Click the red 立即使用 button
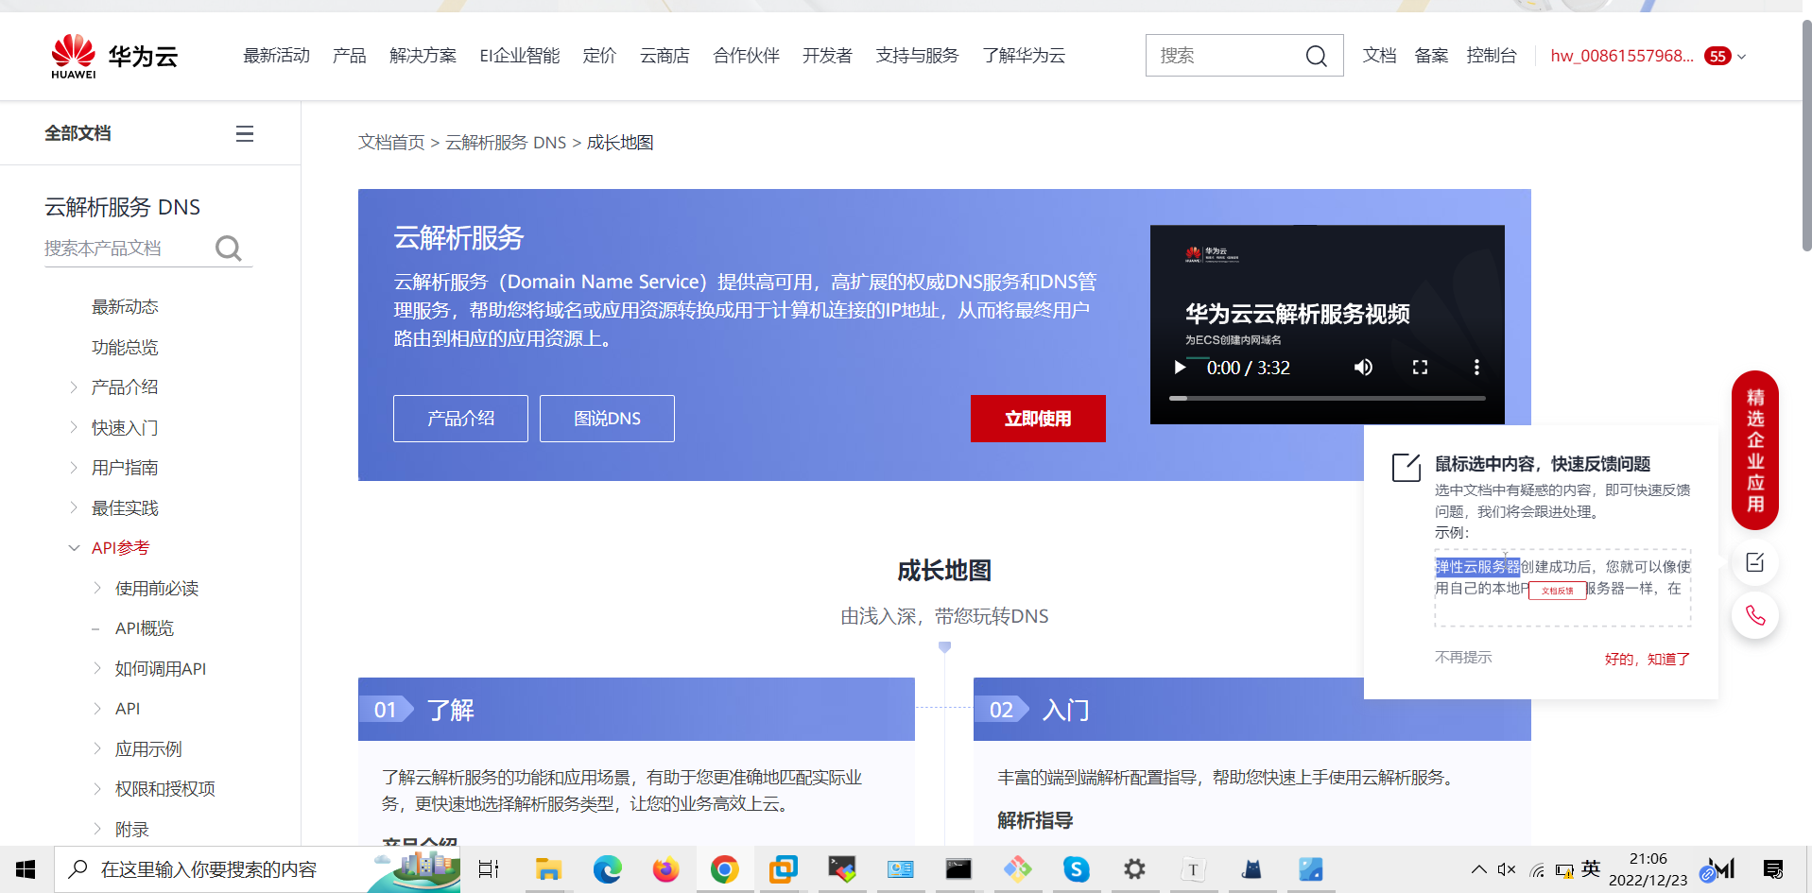The height and width of the screenshot is (893, 1812). click(x=1038, y=419)
